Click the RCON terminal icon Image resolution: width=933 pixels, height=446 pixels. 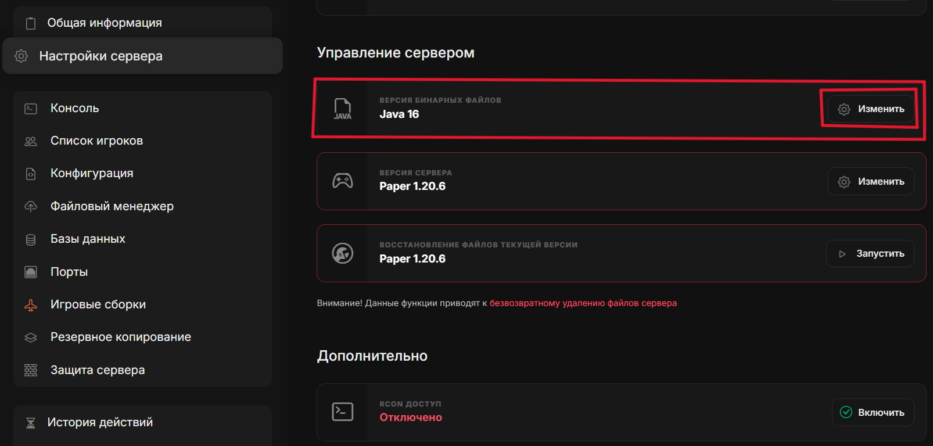point(342,412)
